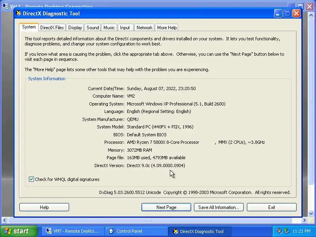
Task: Toggle Check for WHQL digital signatures
Action: (x=64, y=179)
